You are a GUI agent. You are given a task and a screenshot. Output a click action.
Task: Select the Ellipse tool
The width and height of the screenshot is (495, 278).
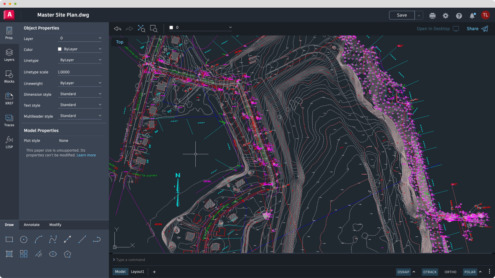tap(53, 253)
